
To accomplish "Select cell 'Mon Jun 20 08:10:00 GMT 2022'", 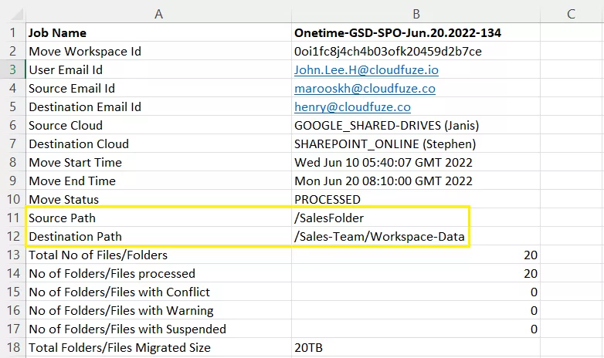I will tap(416, 181).
